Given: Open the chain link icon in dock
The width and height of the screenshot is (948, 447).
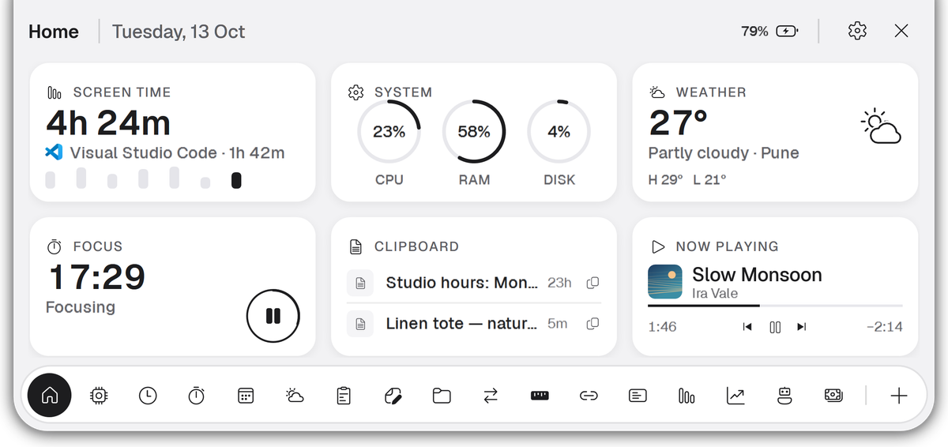Looking at the screenshot, I should (x=589, y=396).
